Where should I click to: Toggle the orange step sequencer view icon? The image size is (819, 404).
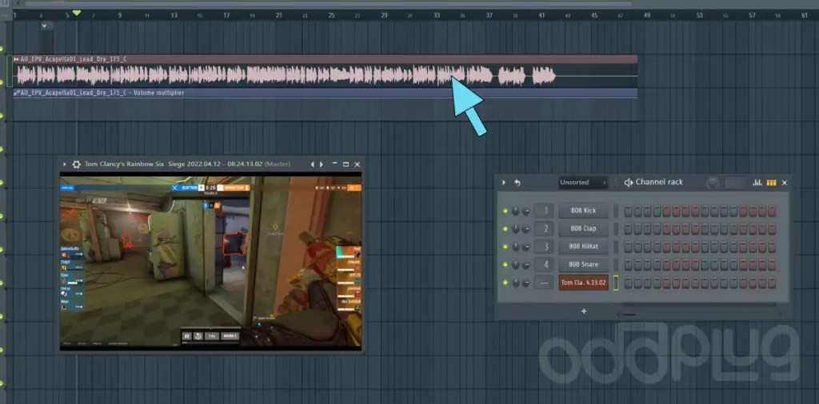771,183
